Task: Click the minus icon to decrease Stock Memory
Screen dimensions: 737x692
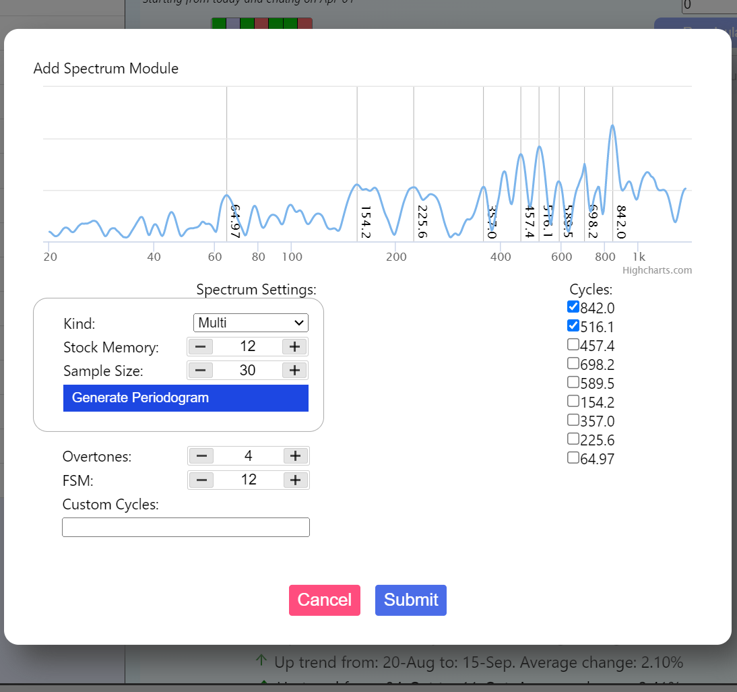Action: click(x=200, y=346)
